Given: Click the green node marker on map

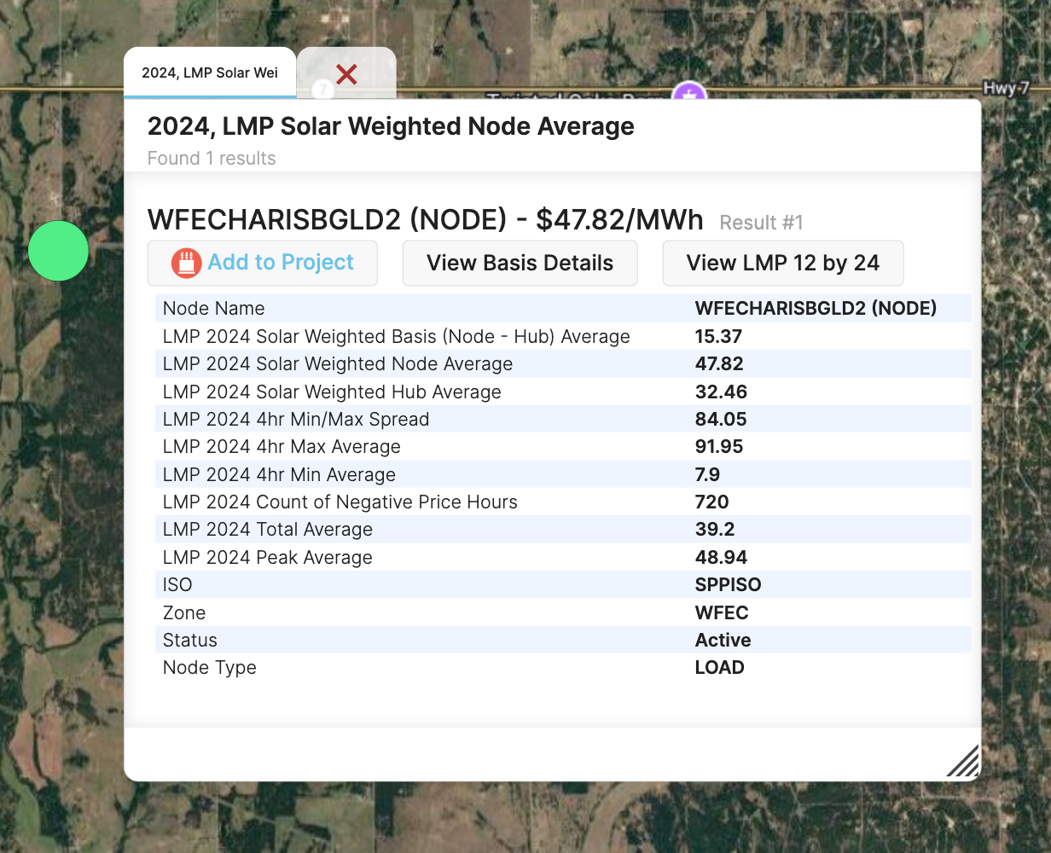Looking at the screenshot, I should (58, 251).
